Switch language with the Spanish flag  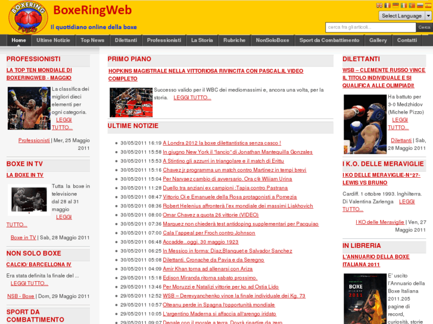[x=428, y=5]
